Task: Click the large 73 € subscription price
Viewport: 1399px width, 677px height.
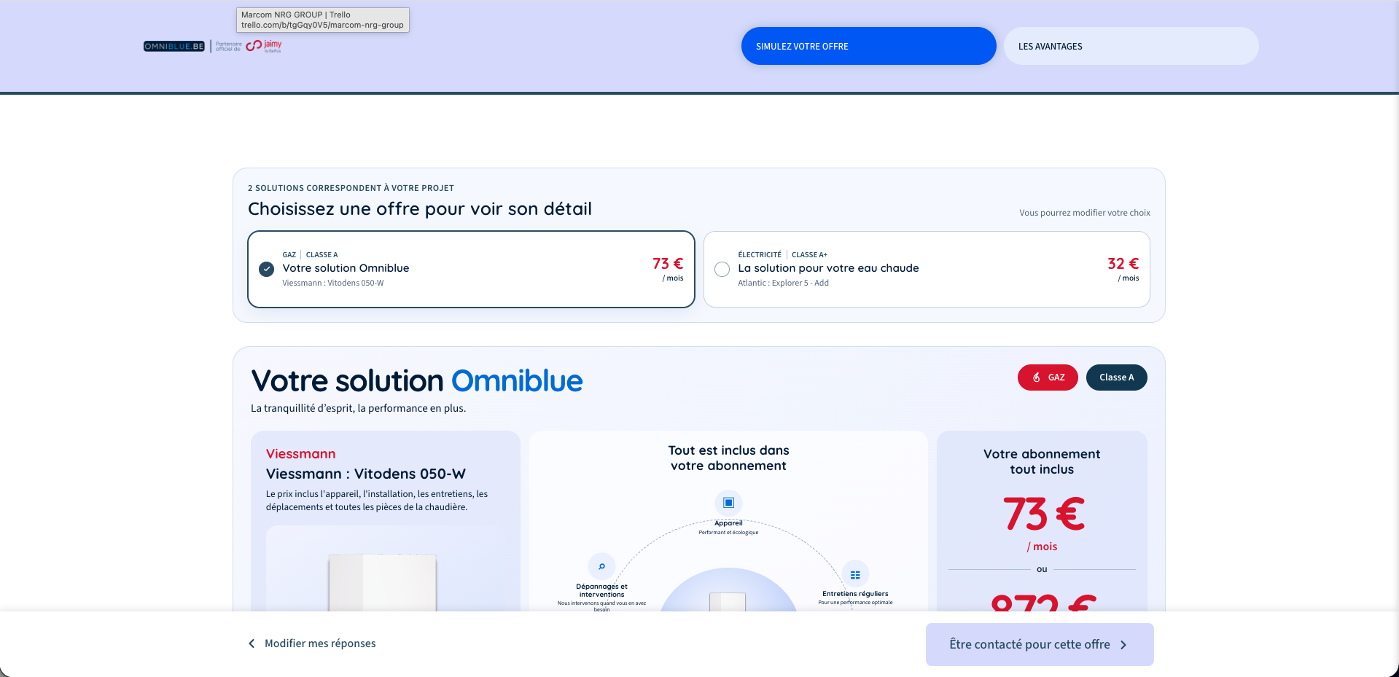Action: tap(1043, 514)
